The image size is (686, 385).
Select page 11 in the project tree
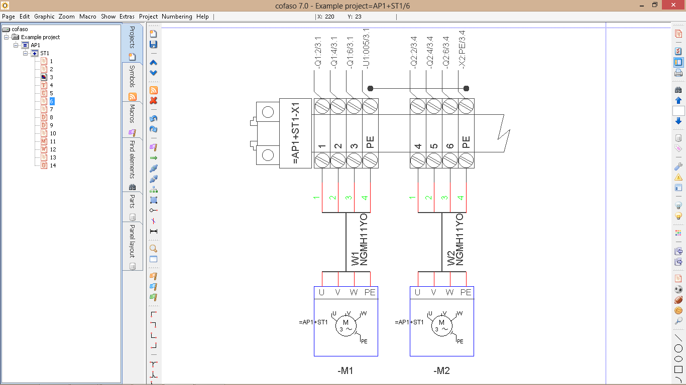pos(53,141)
